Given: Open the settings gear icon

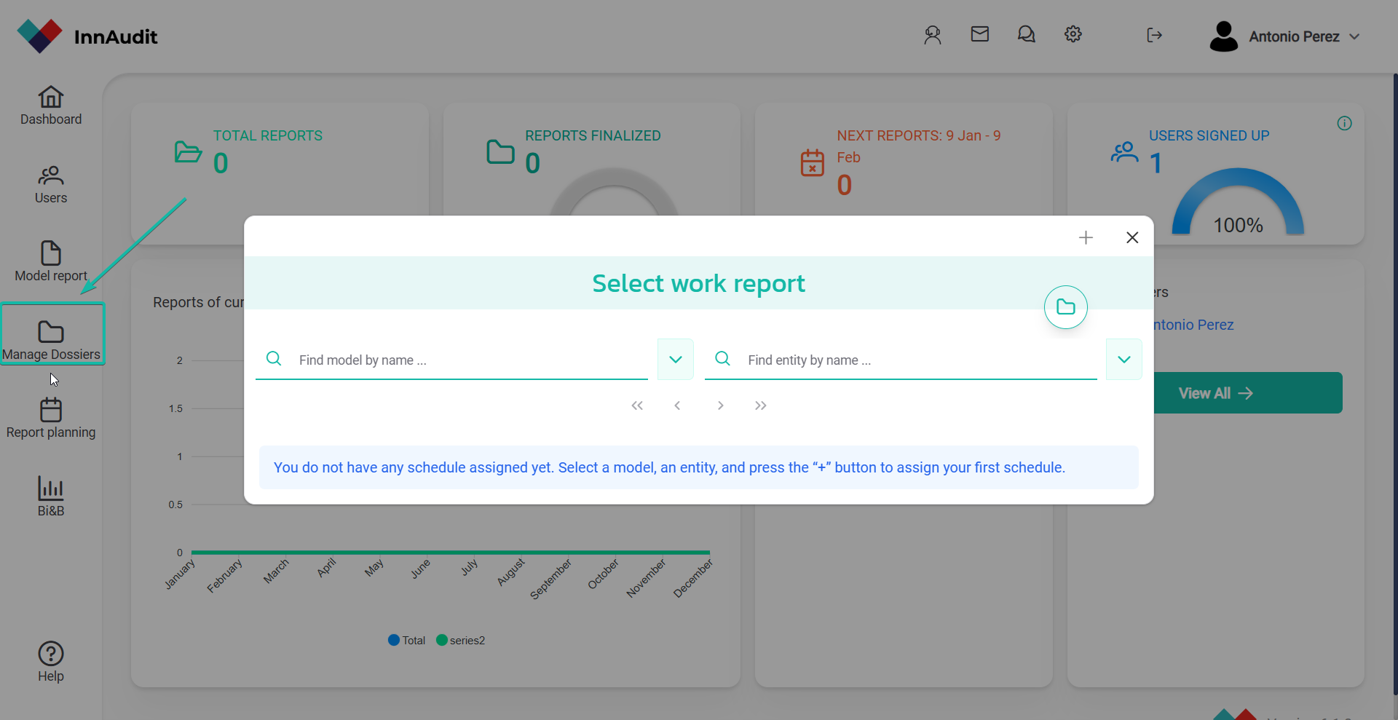Looking at the screenshot, I should coord(1073,34).
